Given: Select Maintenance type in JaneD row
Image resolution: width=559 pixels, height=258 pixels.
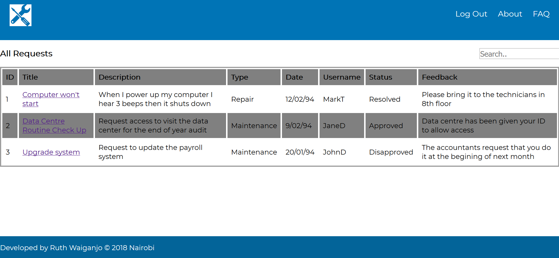Looking at the screenshot, I should (x=254, y=126).
